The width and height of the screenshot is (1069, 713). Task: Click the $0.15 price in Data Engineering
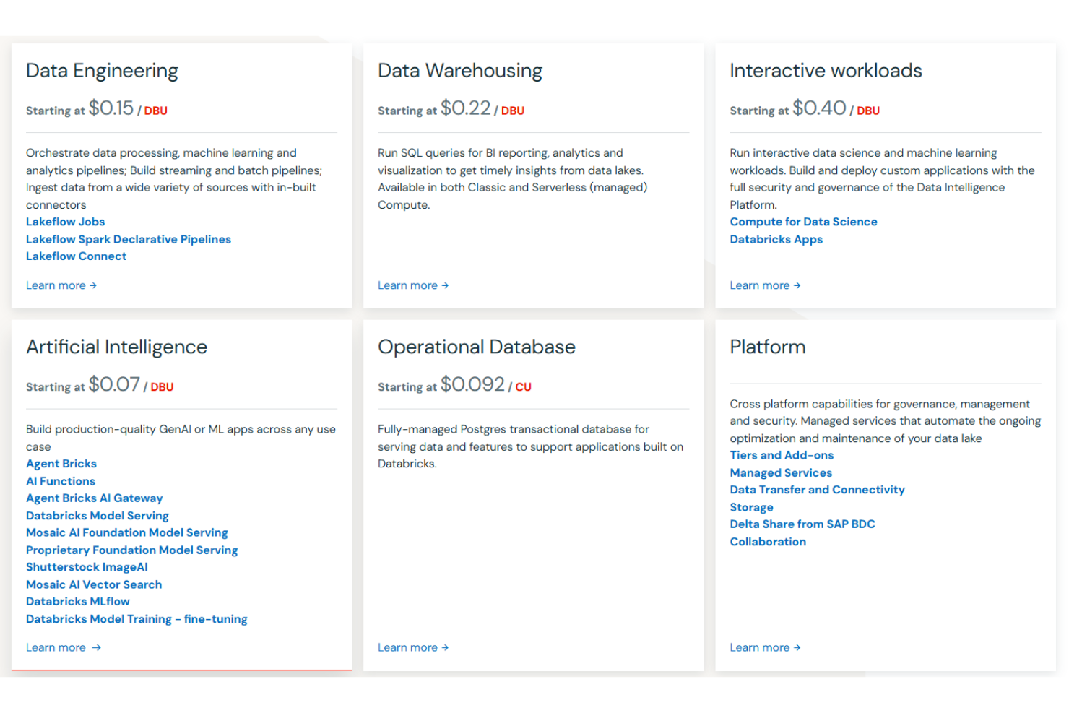tap(111, 108)
